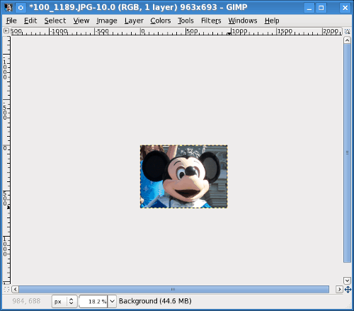Open the Layer menu
This screenshot has width=354, height=311.
coord(134,21)
